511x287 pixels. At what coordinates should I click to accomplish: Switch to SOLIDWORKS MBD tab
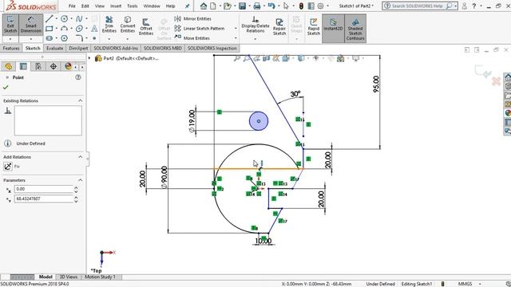pyautogui.click(x=163, y=48)
